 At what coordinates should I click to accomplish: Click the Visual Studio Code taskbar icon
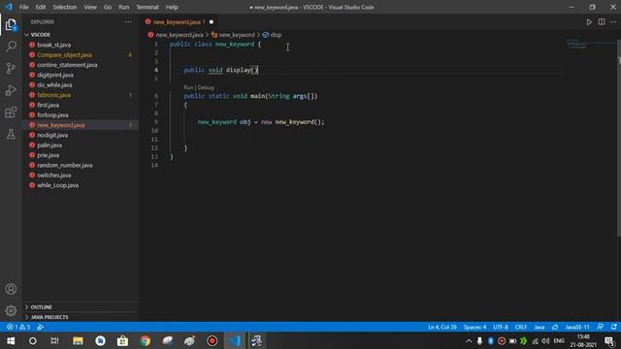[235, 340]
